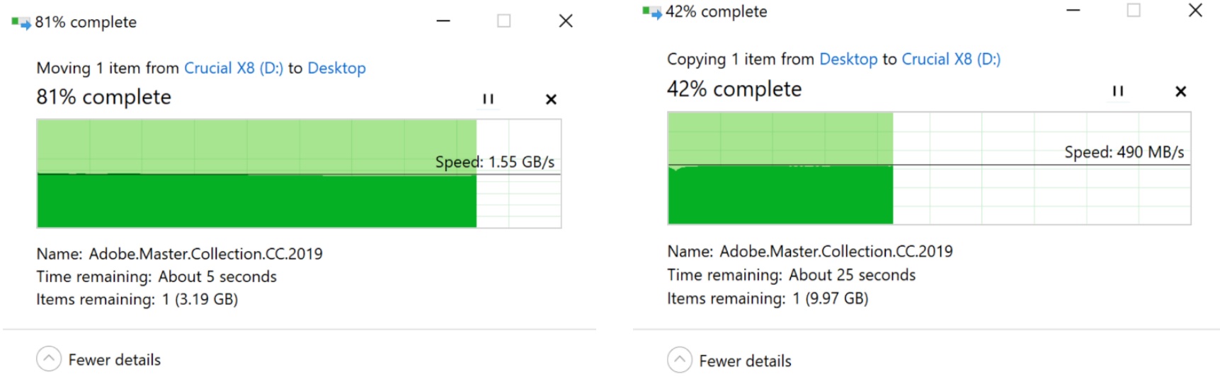Close the 42% complete window
1220x379 pixels.
tap(1195, 11)
